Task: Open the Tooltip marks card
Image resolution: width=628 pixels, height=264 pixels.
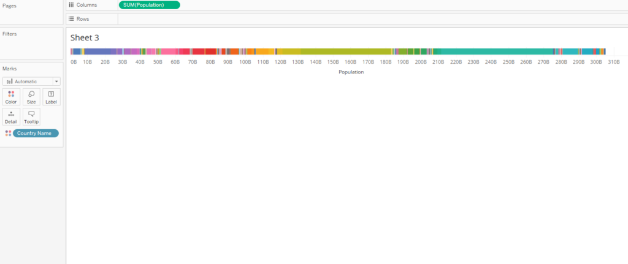Action: pyautogui.click(x=31, y=117)
